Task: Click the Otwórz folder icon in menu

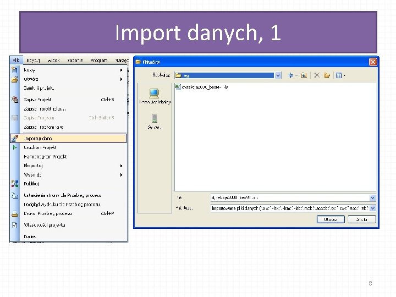Action: coord(15,79)
